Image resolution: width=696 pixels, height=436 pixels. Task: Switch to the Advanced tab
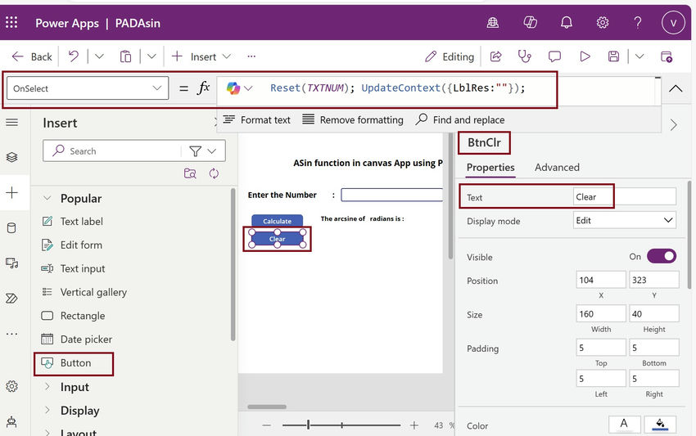[x=557, y=167]
